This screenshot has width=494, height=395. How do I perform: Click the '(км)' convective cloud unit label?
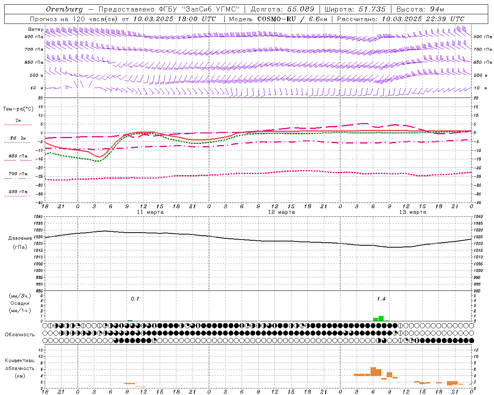pyautogui.click(x=20, y=375)
